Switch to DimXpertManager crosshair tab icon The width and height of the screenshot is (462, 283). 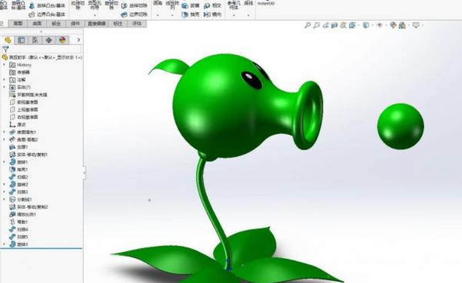(48, 40)
